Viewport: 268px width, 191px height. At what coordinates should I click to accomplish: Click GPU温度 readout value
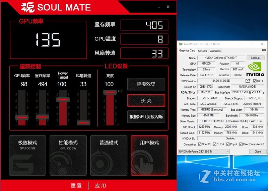[x=144, y=39]
